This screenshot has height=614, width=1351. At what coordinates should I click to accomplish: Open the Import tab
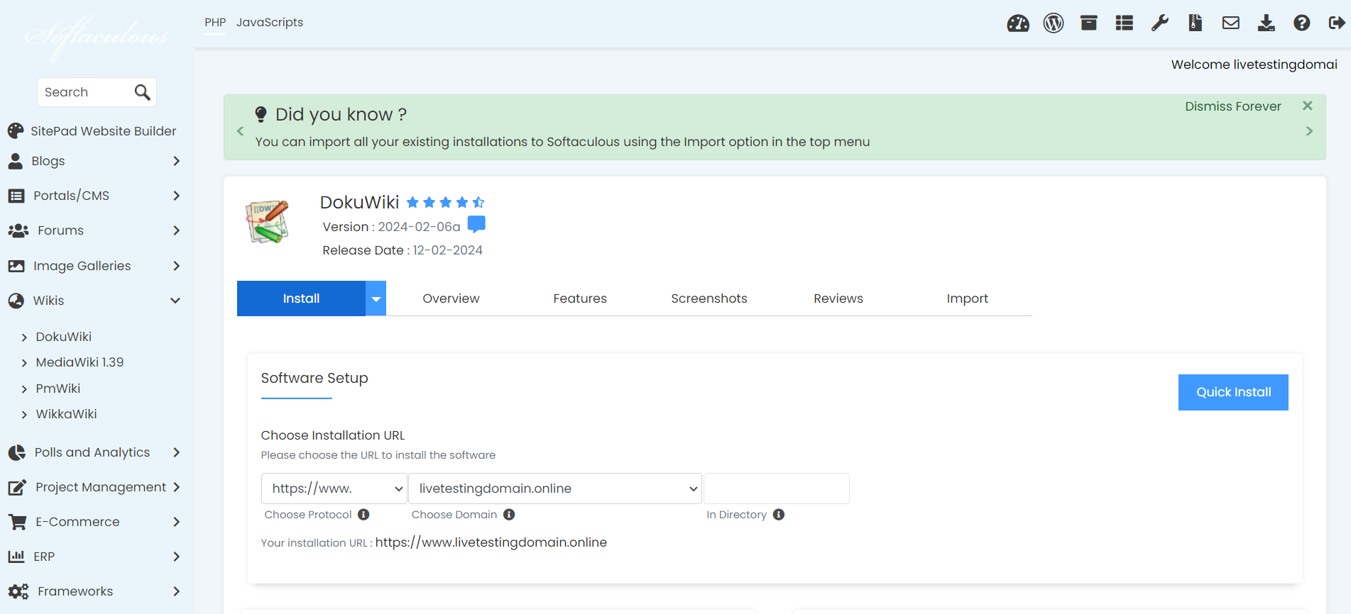tap(968, 298)
